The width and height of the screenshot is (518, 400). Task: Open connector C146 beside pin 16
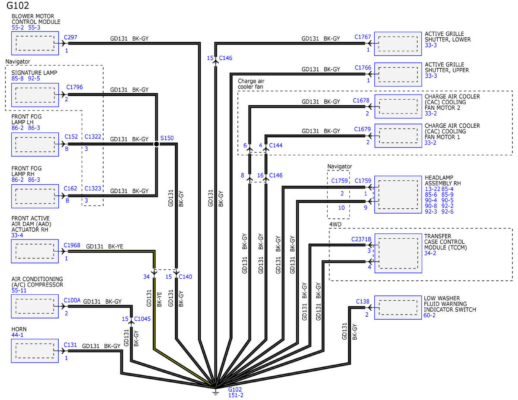tap(276, 176)
